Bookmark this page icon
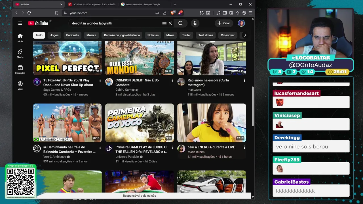Screen dimensions: 363x204 pos(57,13)
